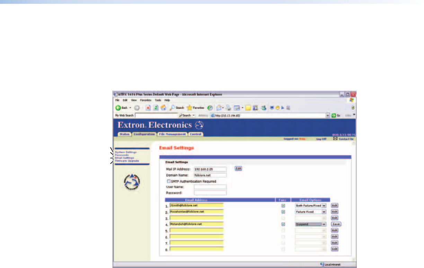Click the Messenger people toolbar icon
The height and width of the screenshot is (268, 424).
[264, 108]
